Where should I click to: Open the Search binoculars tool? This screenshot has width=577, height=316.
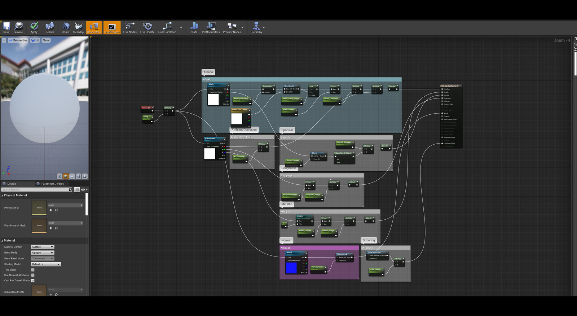pyautogui.click(x=50, y=27)
